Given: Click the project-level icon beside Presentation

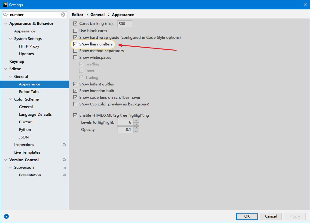Looking at the screenshot, I should (x=64, y=175).
